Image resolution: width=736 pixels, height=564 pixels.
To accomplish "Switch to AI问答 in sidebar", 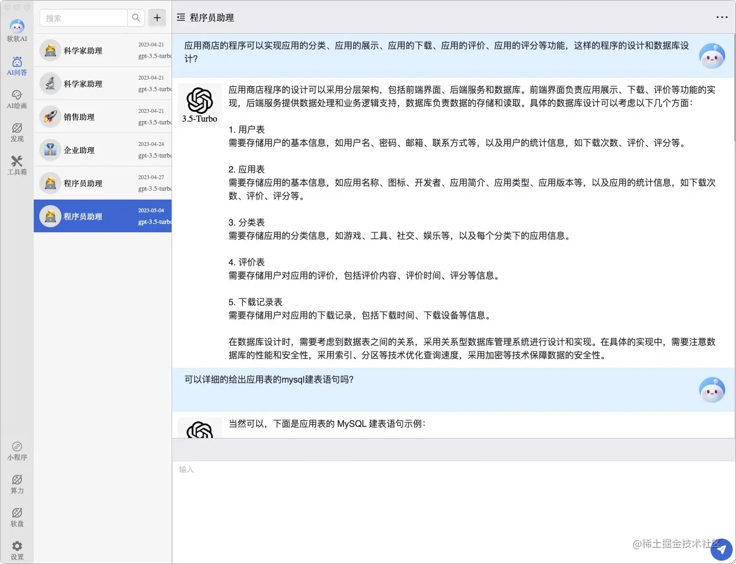I will click(x=17, y=66).
